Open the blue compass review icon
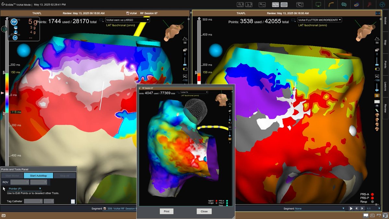The height and width of the screenshot is (219, 389). [x=382, y=5]
